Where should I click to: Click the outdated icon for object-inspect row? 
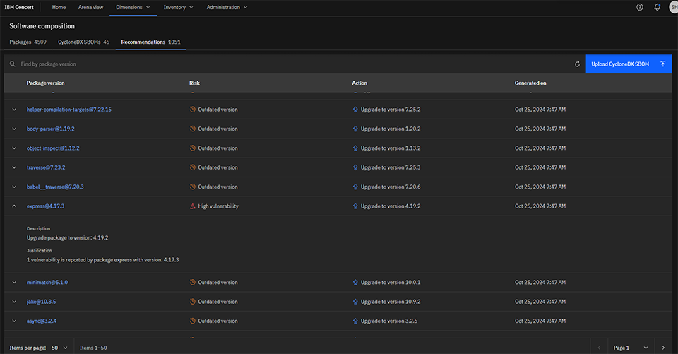point(192,148)
